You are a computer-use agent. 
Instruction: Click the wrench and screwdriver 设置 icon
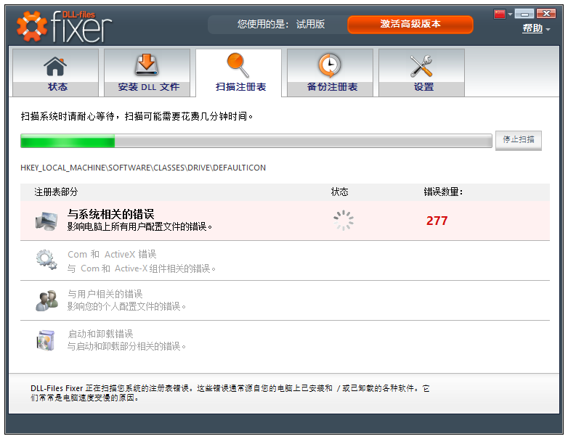point(421,66)
